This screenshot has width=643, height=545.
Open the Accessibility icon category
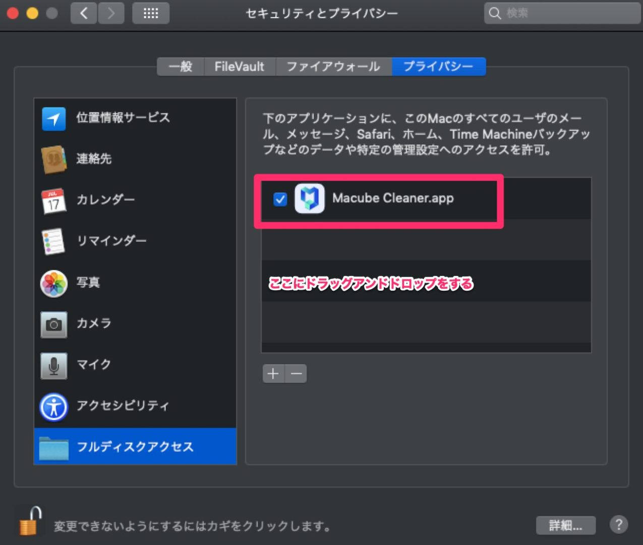[x=53, y=406]
